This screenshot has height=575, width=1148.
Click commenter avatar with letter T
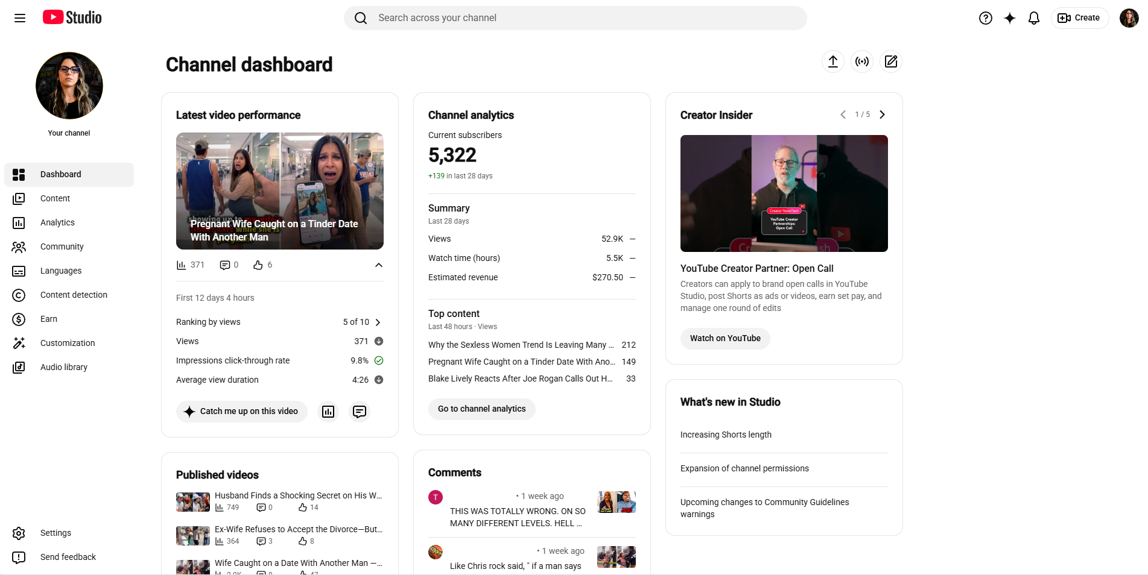coord(436,497)
